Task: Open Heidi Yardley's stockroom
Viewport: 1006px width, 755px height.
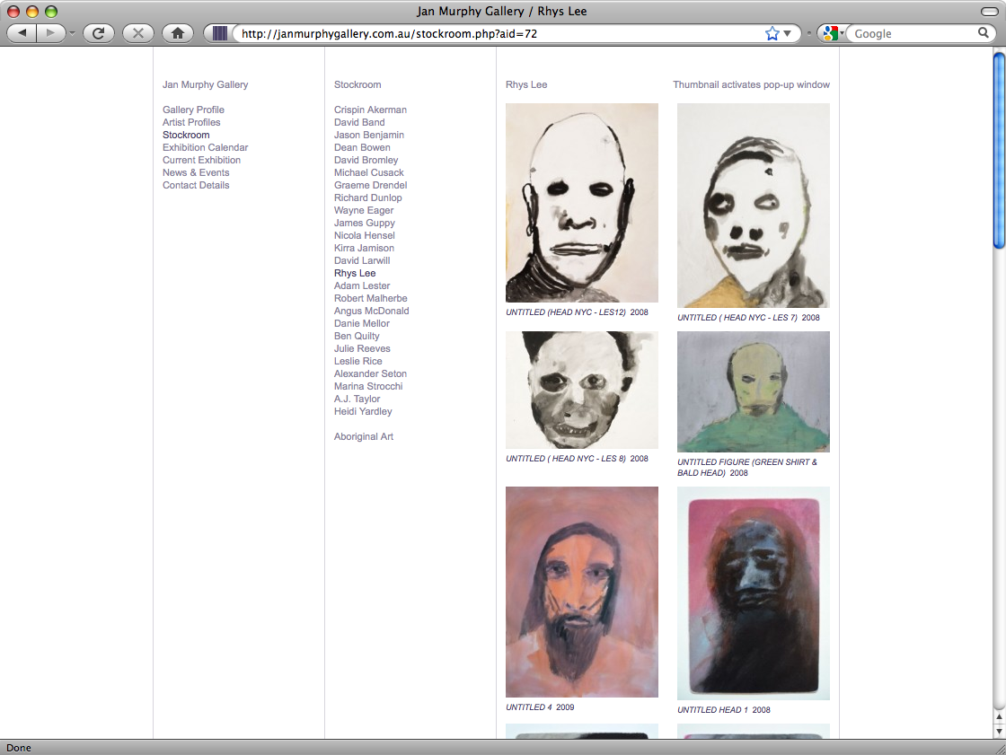Action: click(x=363, y=411)
